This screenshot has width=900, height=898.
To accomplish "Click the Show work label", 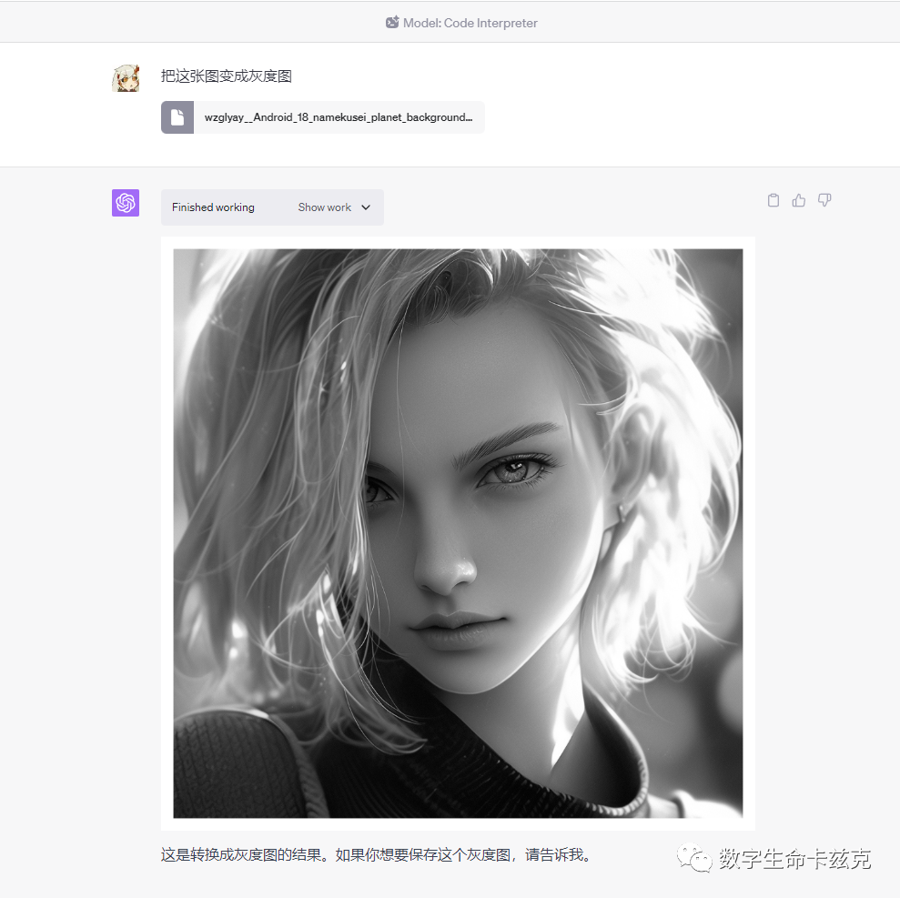I will click(x=324, y=207).
